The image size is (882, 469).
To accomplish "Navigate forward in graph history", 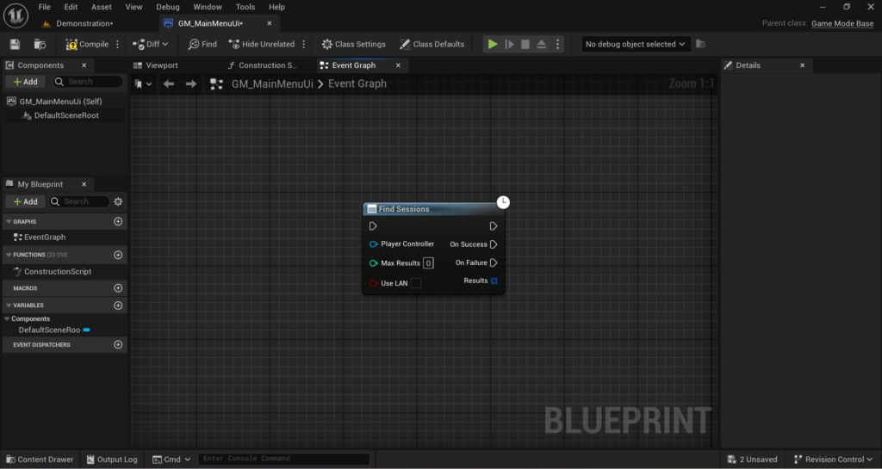I will click(x=191, y=84).
